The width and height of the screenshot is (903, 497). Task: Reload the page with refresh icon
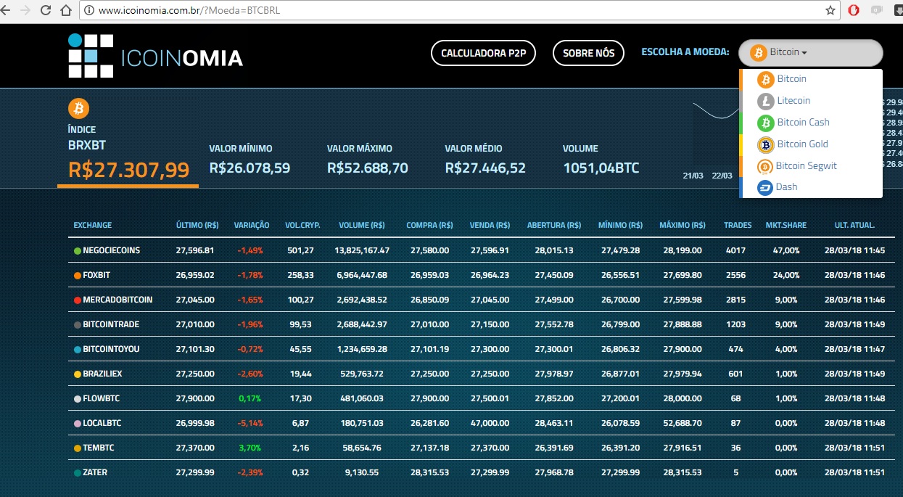tap(46, 11)
